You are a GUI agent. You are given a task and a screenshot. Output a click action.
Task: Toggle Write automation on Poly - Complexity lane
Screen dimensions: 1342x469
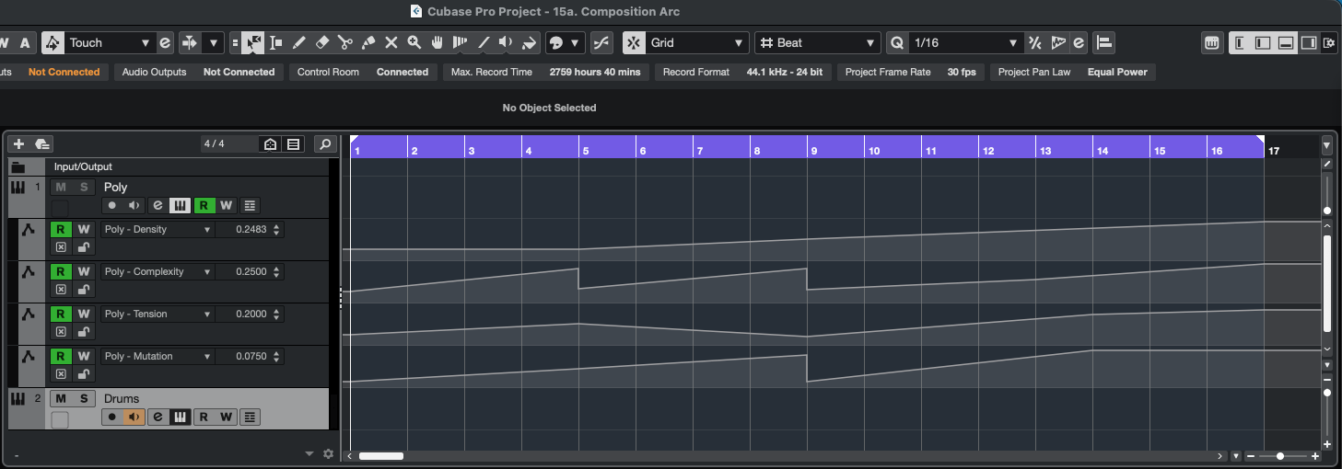coord(84,271)
